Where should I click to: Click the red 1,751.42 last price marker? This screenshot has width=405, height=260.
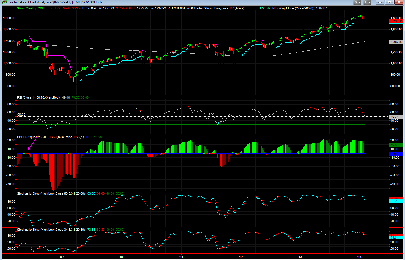[x=396, y=21]
